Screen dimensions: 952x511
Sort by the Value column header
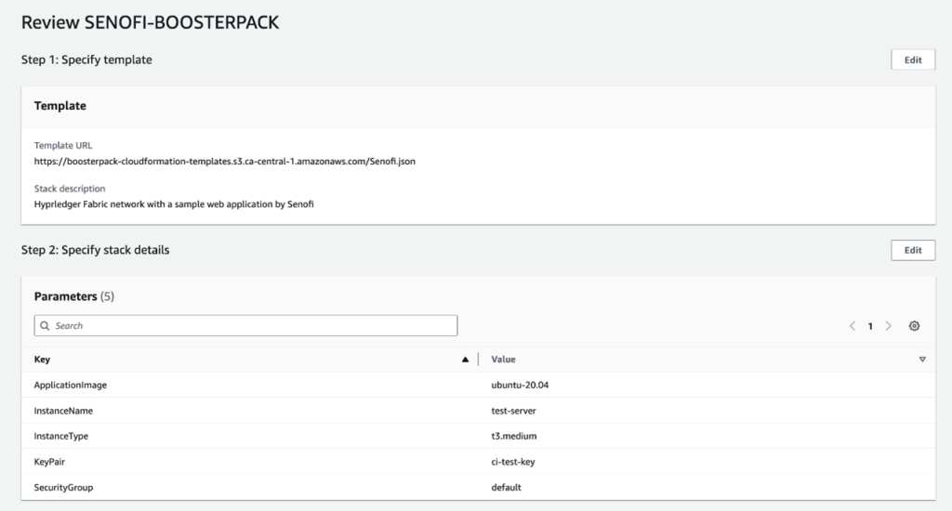tap(503, 360)
